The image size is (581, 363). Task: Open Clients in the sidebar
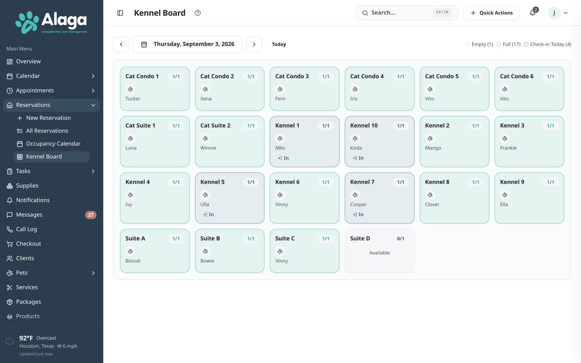pyautogui.click(x=51, y=259)
